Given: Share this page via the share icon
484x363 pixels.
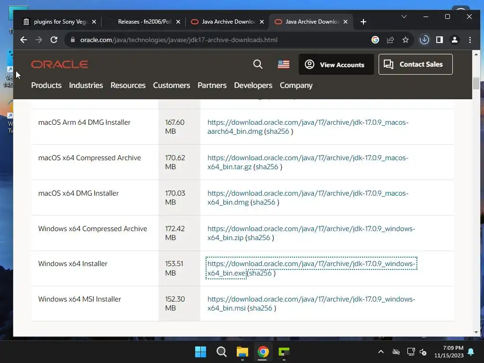Looking at the screenshot, I should tap(390, 40).
